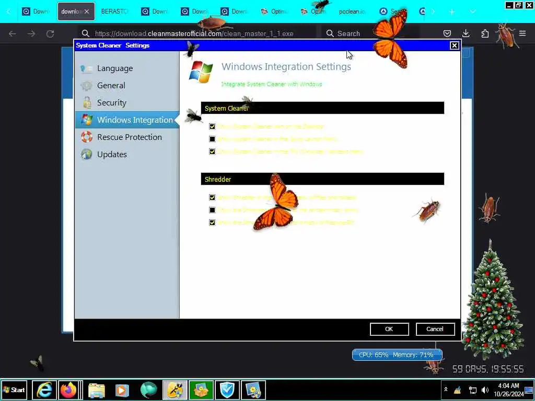The image size is (535, 401).
Task: Go back in the browser
Action: click(x=13, y=33)
